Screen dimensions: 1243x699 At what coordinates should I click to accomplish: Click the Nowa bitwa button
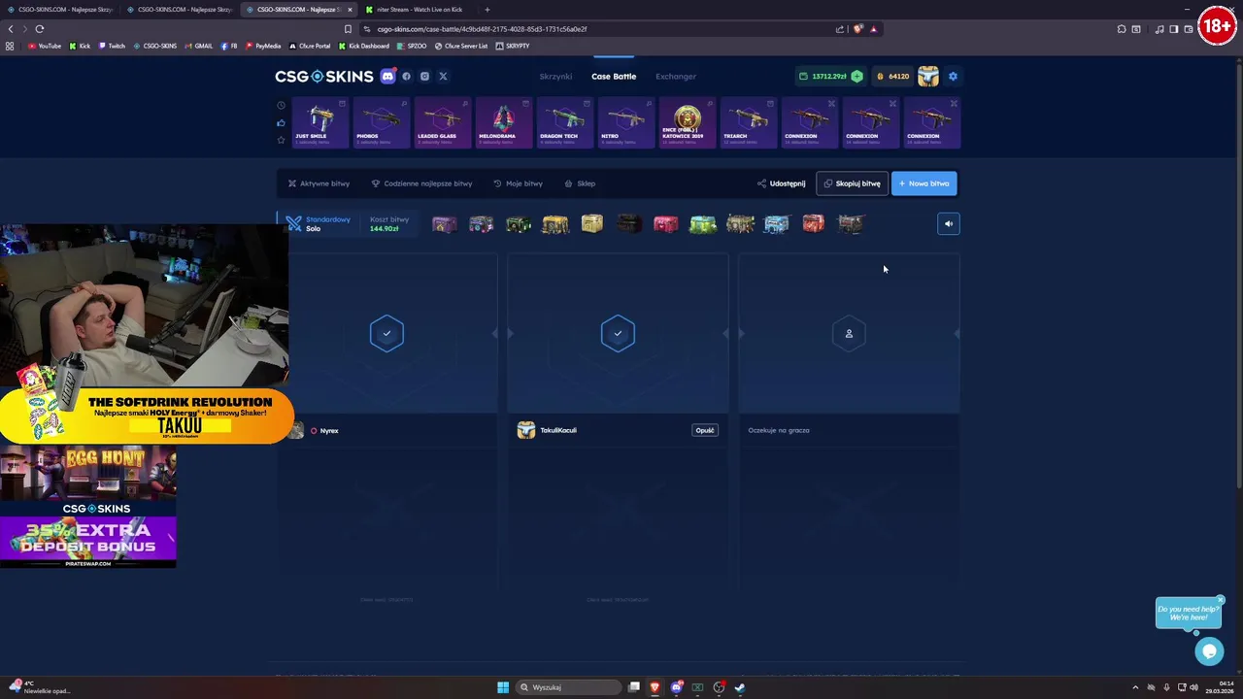(x=924, y=183)
